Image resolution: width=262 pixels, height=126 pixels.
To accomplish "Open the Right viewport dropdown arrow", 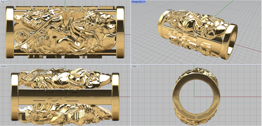I will coord(139,66).
